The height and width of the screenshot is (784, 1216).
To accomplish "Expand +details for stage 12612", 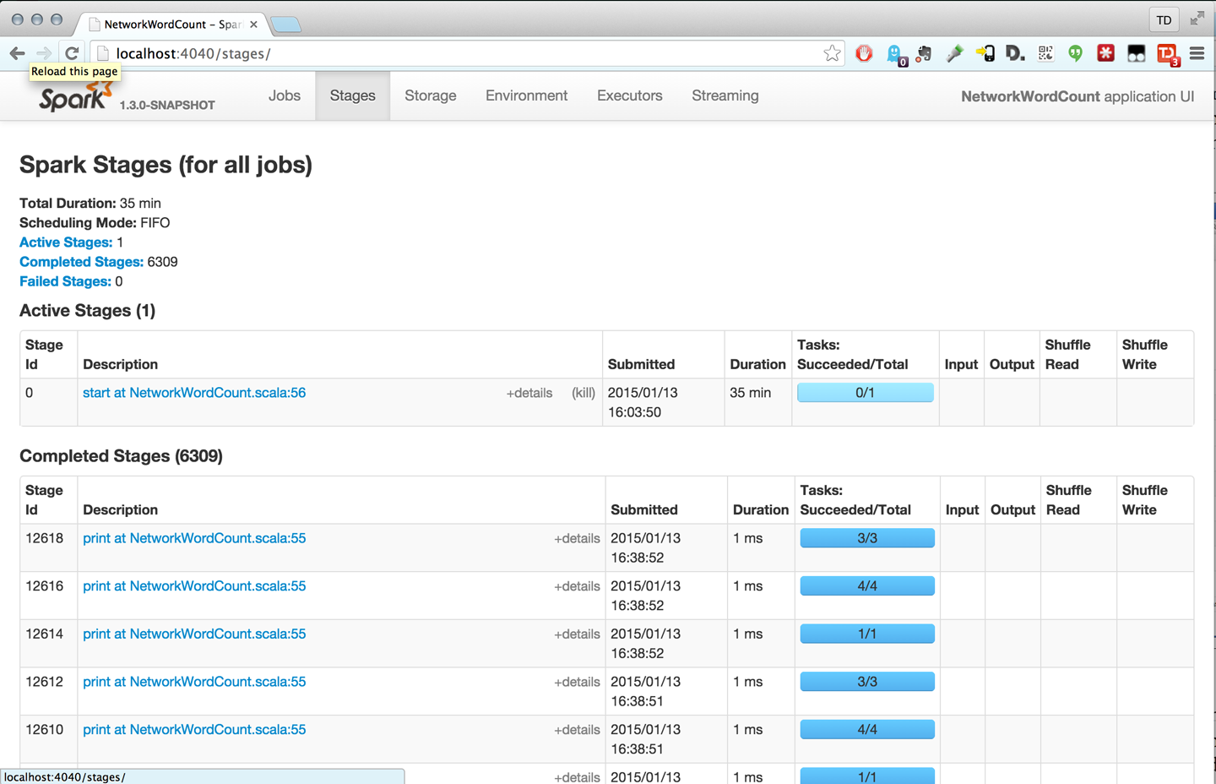I will point(577,682).
